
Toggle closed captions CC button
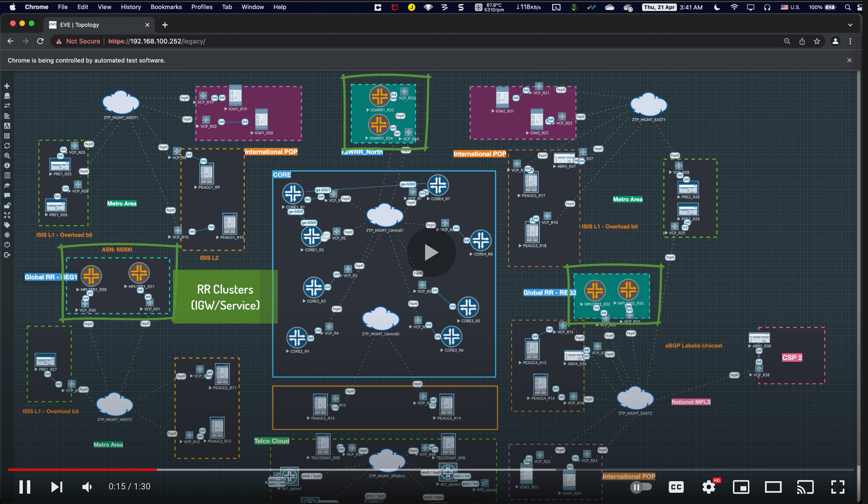[x=676, y=487]
